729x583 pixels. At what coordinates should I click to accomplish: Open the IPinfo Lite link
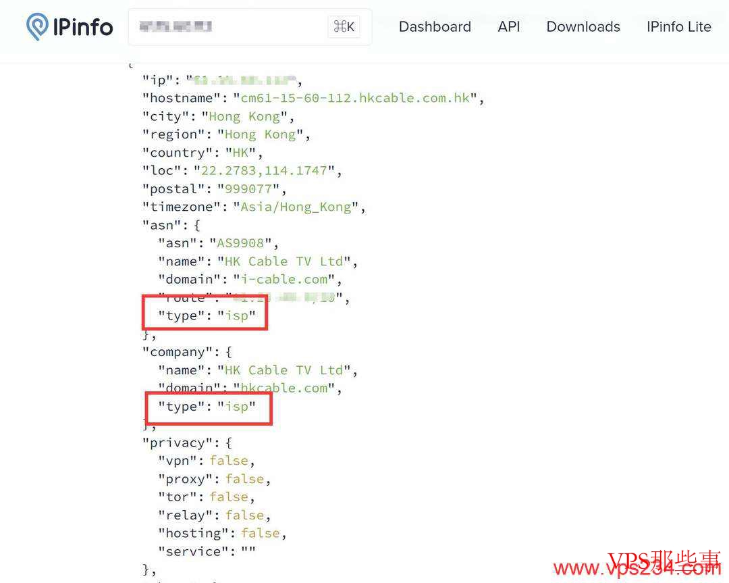pyautogui.click(x=678, y=27)
